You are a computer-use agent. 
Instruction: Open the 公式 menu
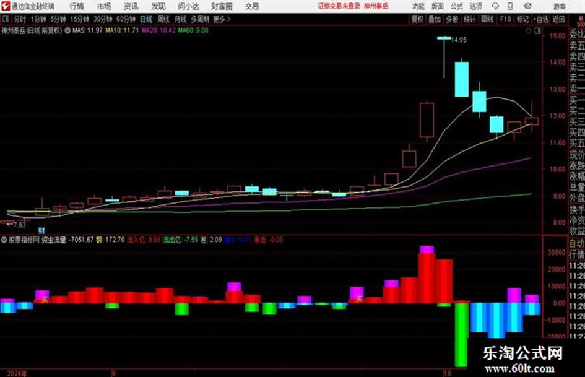point(457,6)
